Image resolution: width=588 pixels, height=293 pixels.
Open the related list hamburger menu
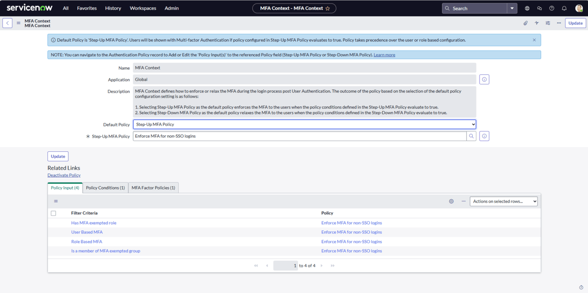[x=56, y=201]
